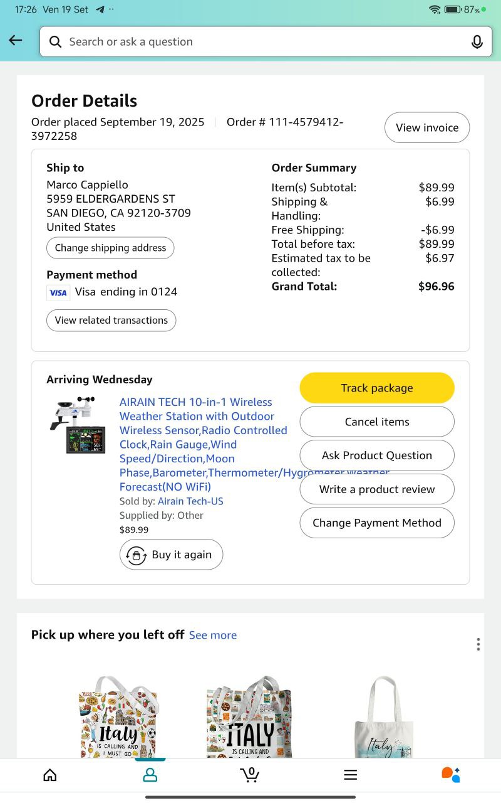Open the shopping cart icon
501x803 pixels.
point(250,775)
